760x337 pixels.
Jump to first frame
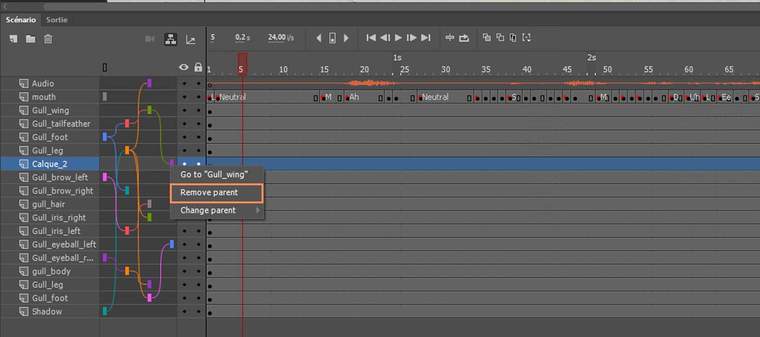371,37
